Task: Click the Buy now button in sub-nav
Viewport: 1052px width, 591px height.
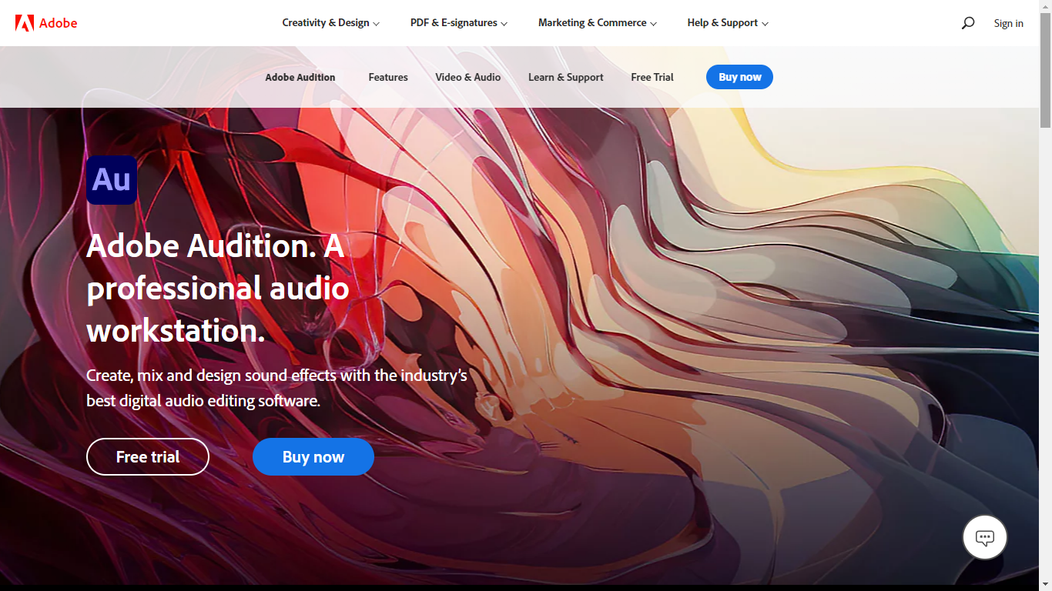Action: (x=739, y=77)
